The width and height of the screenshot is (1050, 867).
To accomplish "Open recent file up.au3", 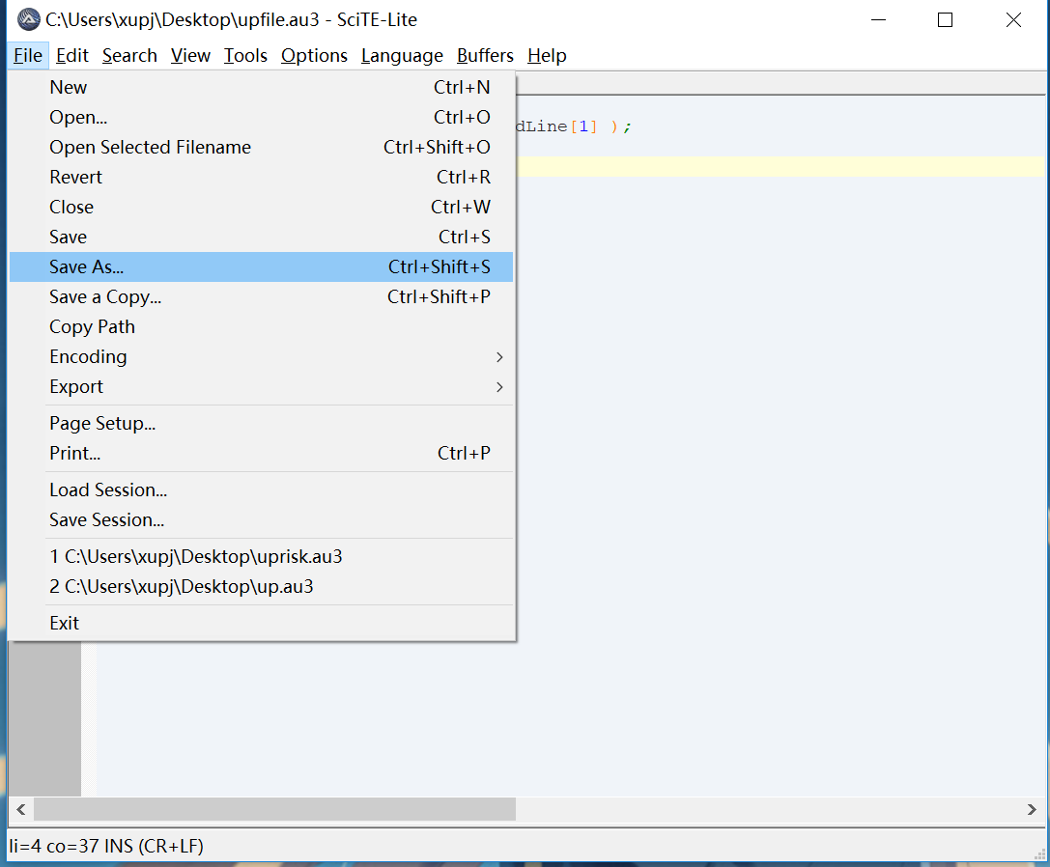I will [261, 586].
